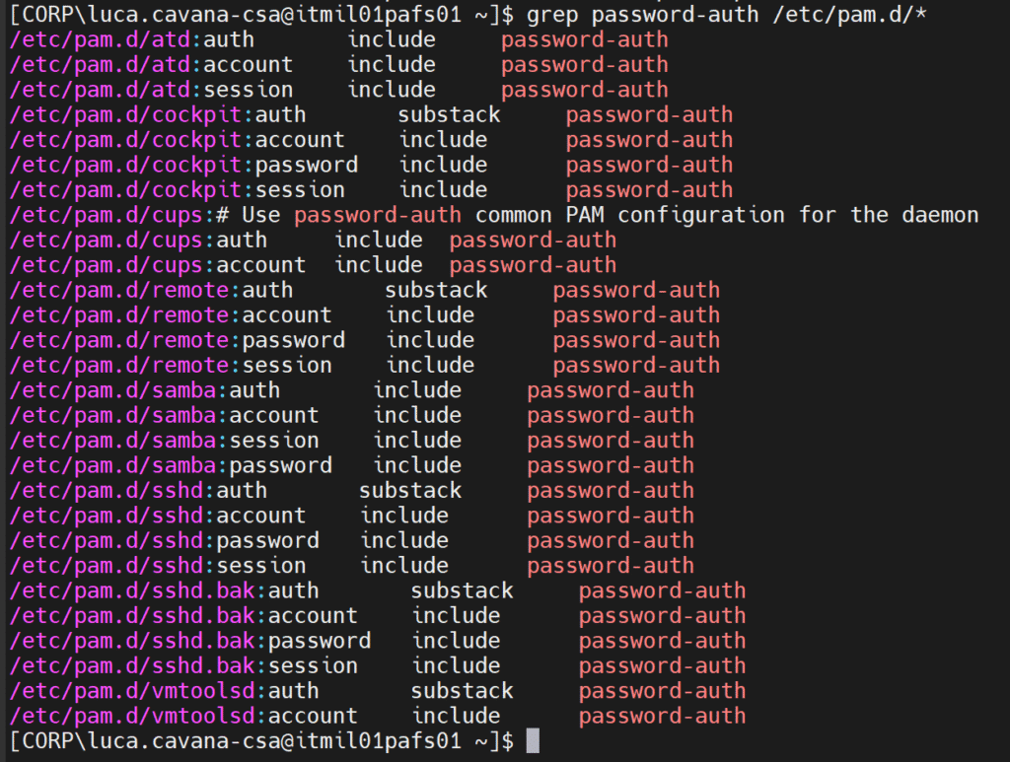Click /etc/pam.d/sshd.bak:password path text
Image resolution: width=1010 pixels, height=762 pixels.
click(x=190, y=641)
